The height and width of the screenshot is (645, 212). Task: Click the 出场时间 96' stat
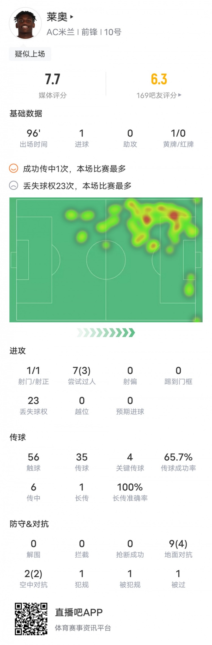click(x=33, y=138)
